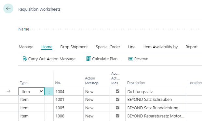The width and height of the screenshot is (202, 121).
Task: Go back using the arrow button
Action: 8,8
